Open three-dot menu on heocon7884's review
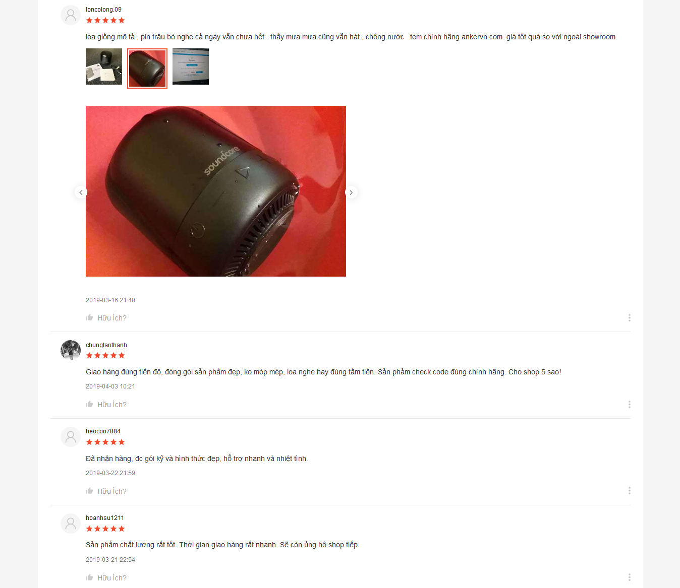 (x=629, y=491)
